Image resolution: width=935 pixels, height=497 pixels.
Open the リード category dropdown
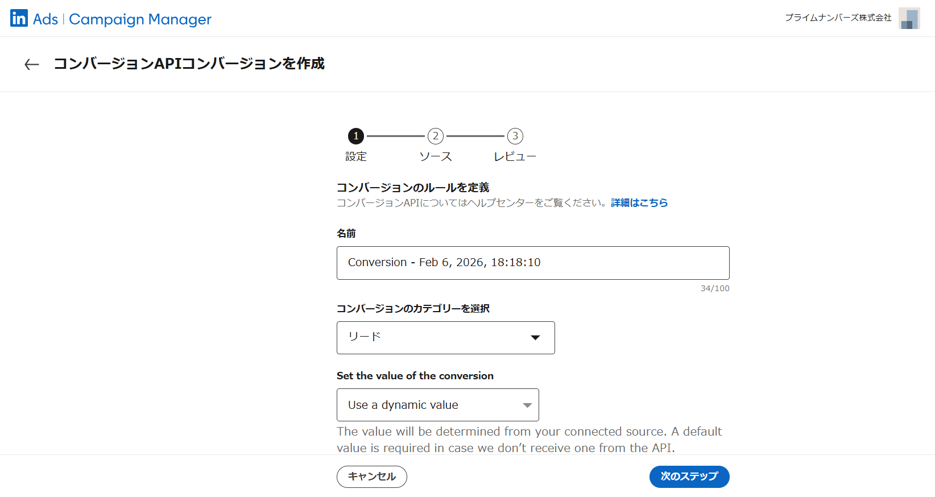coord(445,338)
